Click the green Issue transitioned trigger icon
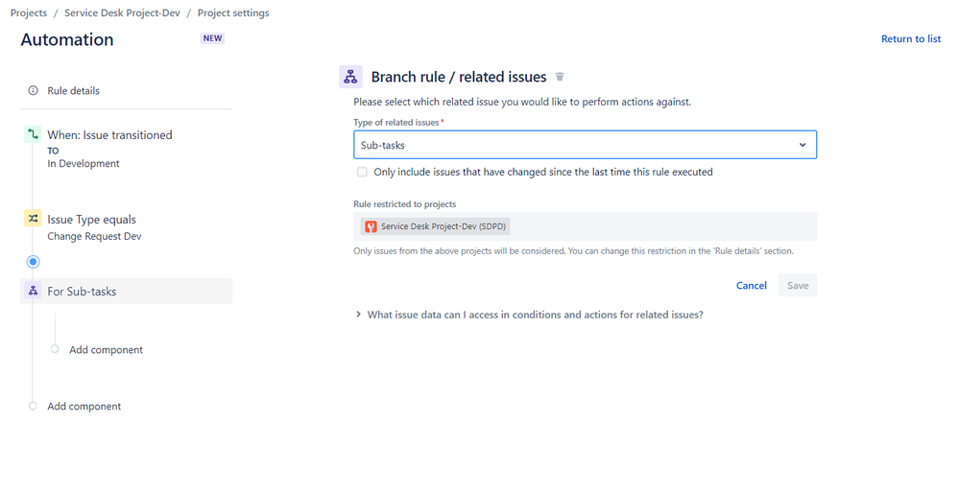The image size is (959, 493). [x=33, y=134]
